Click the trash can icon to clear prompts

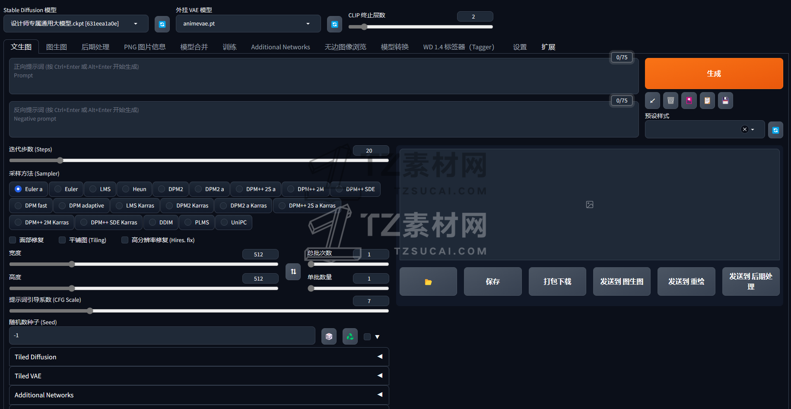point(670,101)
